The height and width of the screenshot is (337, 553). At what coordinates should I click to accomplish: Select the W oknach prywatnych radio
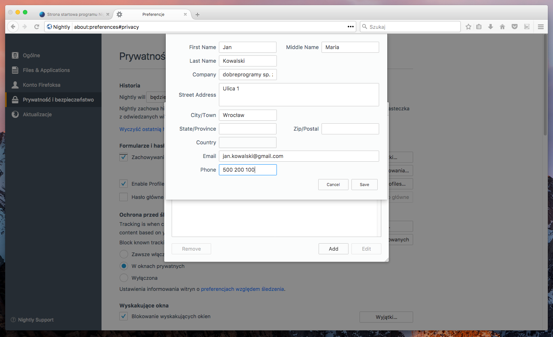(124, 266)
